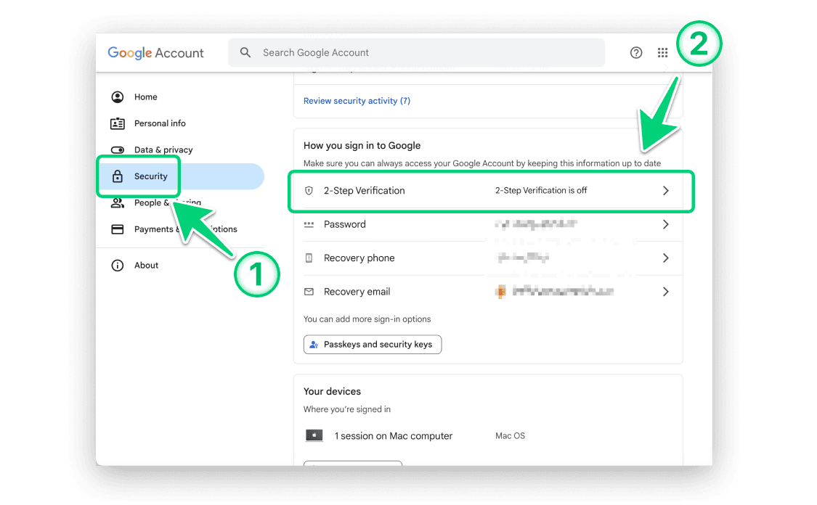Open Review security activity link
Screen dimensions: 817x505
(x=357, y=101)
